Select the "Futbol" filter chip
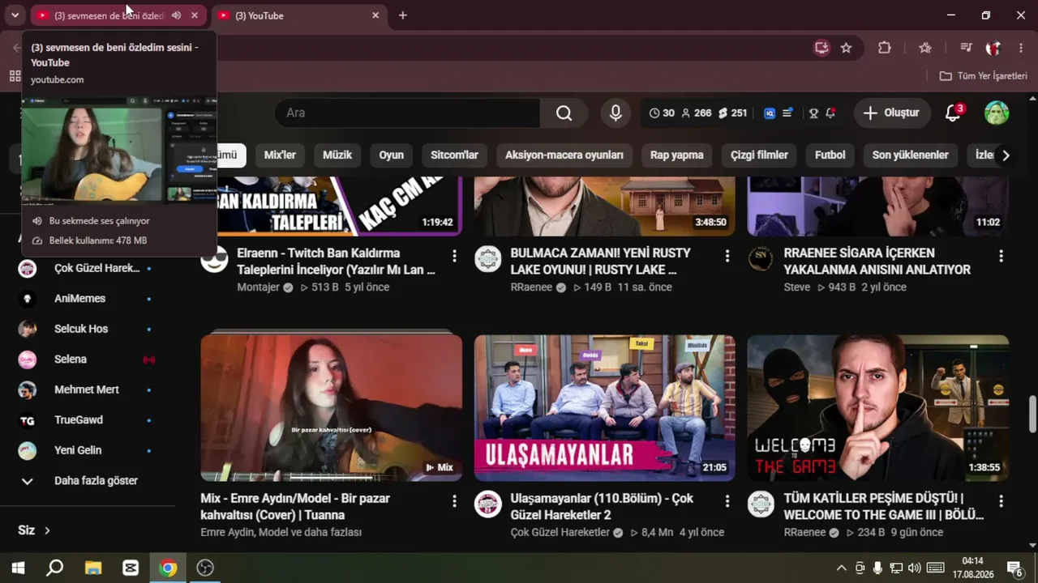This screenshot has width=1038, height=583. click(x=830, y=155)
